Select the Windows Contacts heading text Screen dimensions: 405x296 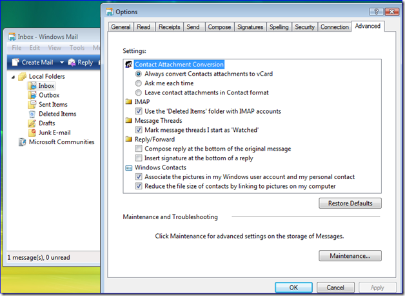click(161, 167)
